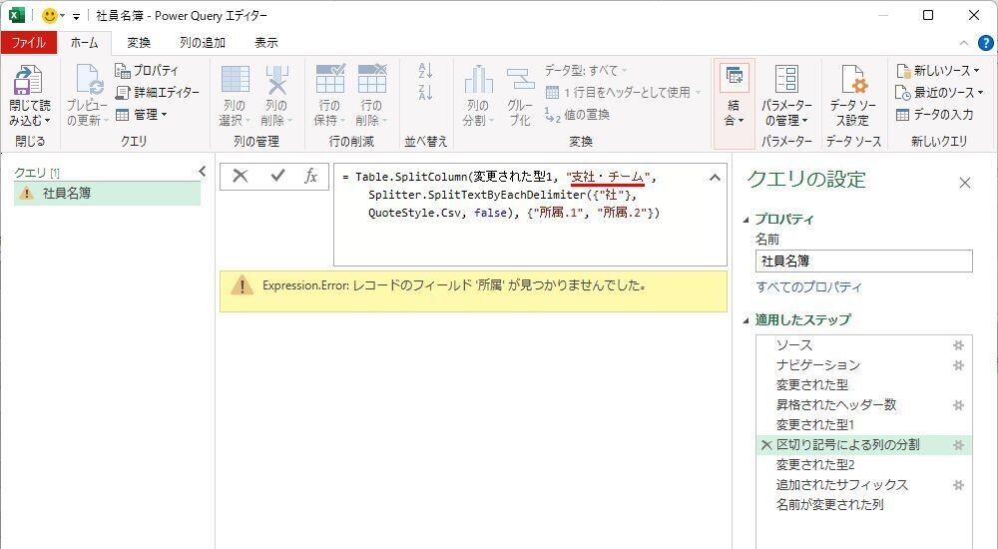
Task: Click the fx function button
Action: (x=310, y=176)
